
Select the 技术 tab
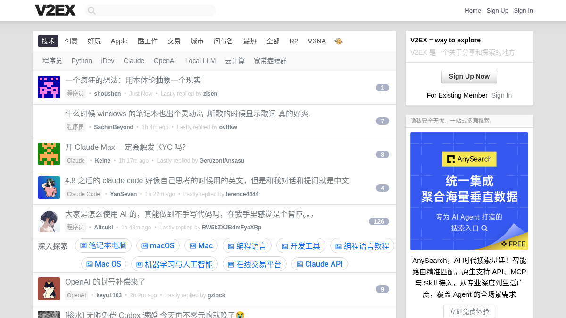48,41
